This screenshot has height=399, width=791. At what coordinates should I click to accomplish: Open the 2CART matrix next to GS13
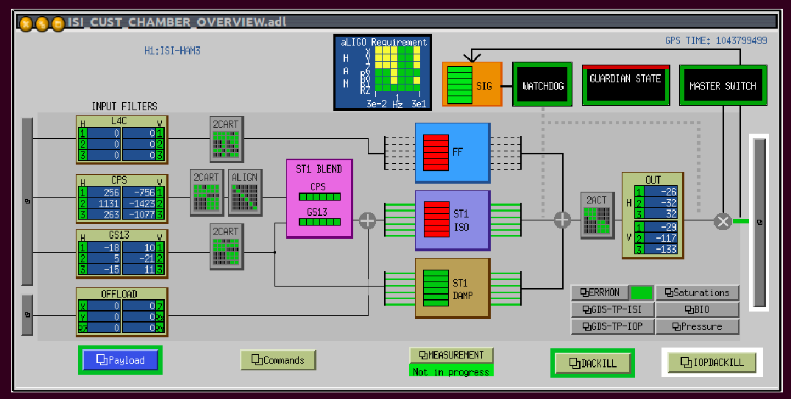point(226,246)
